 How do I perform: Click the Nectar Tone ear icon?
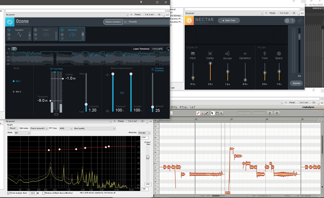click(265, 54)
